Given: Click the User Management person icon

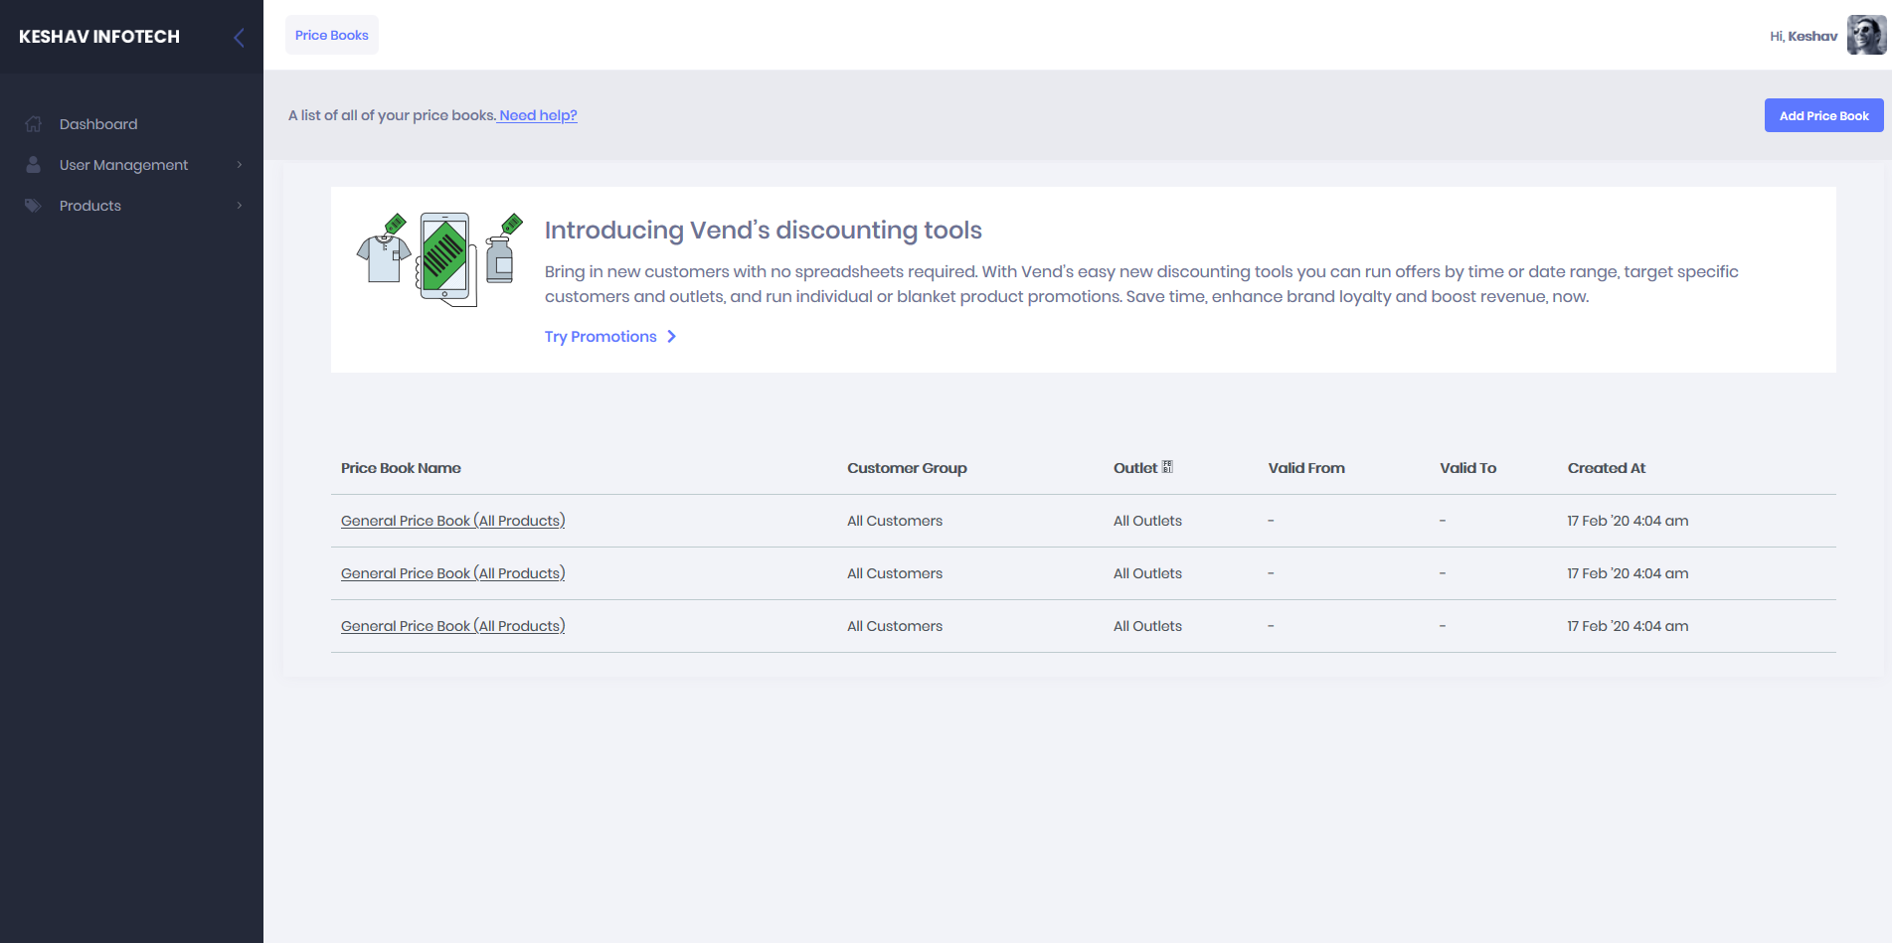Looking at the screenshot, I should click(34, 165).
